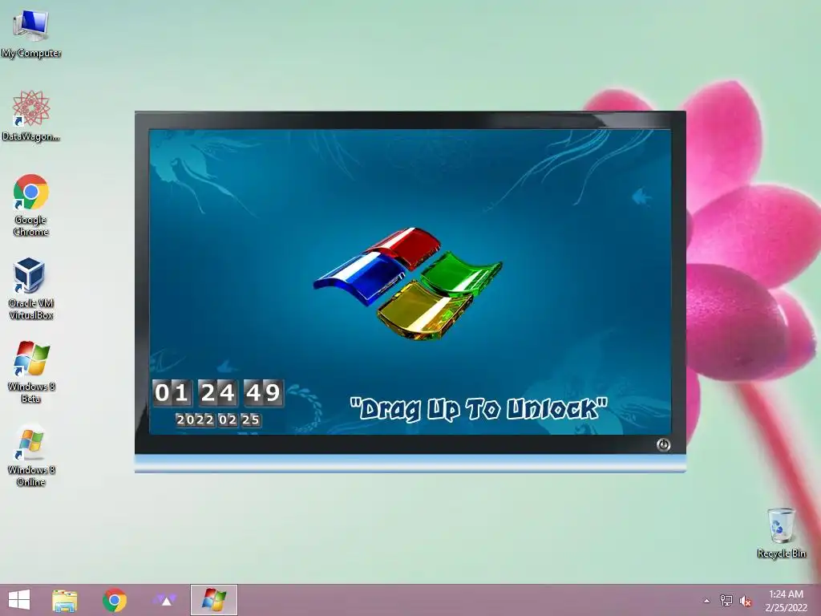The height and width of the screenshot is (616, 821).
Task: Open File Explorer from the taskbar
Action: (x=65, y=600)
